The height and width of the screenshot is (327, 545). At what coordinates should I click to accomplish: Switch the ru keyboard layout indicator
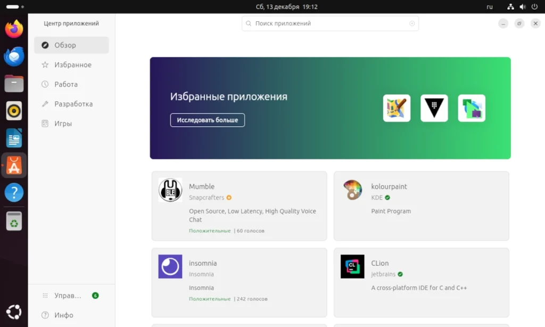point(490,6)
